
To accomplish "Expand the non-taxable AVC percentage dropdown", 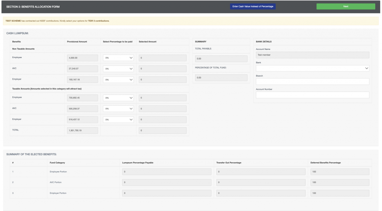I will 118,69.
